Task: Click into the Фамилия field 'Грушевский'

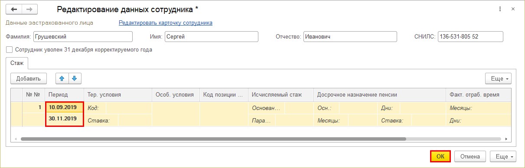Action: (x=83, y=37)
